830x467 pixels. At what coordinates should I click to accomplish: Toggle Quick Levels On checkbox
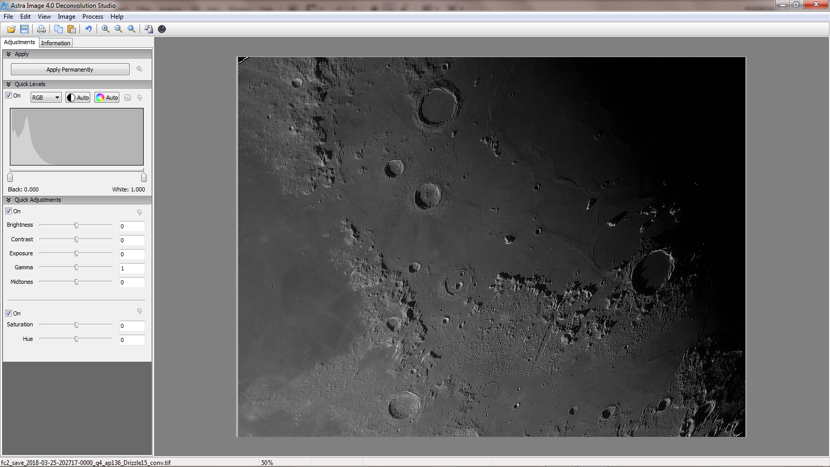pos(8,95)
